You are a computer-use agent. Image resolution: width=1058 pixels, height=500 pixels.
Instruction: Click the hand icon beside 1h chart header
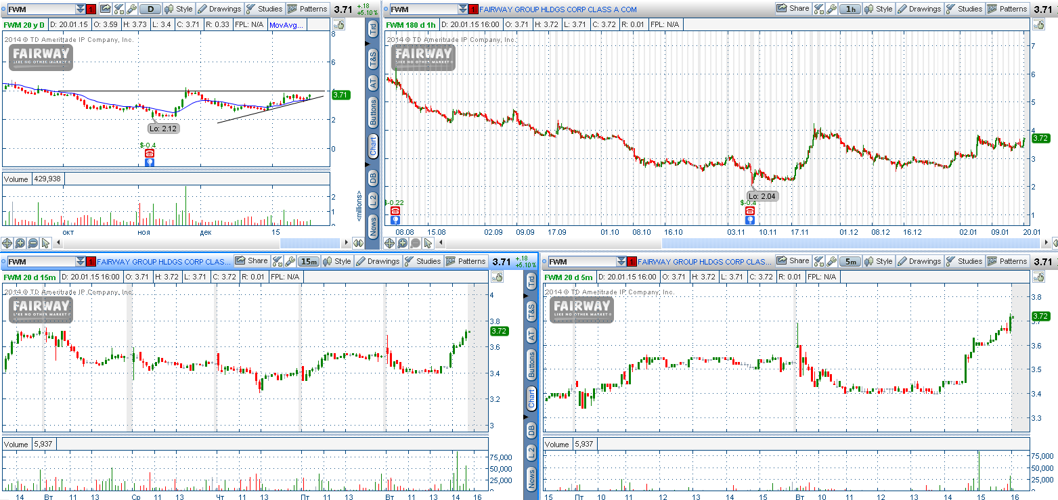(1038, 24)
